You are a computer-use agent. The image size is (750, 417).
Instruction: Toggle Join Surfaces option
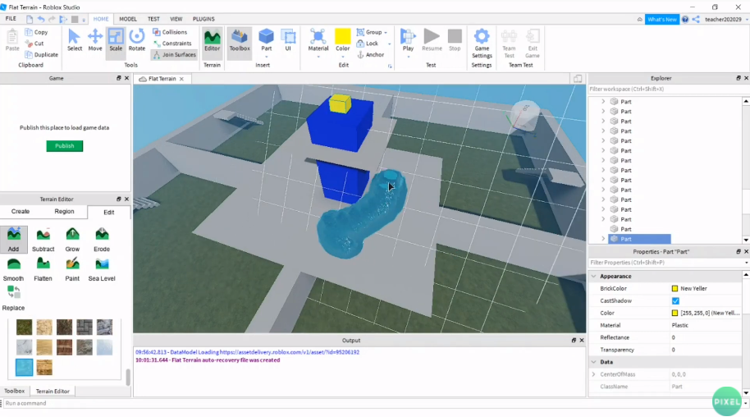coord(174,54)
